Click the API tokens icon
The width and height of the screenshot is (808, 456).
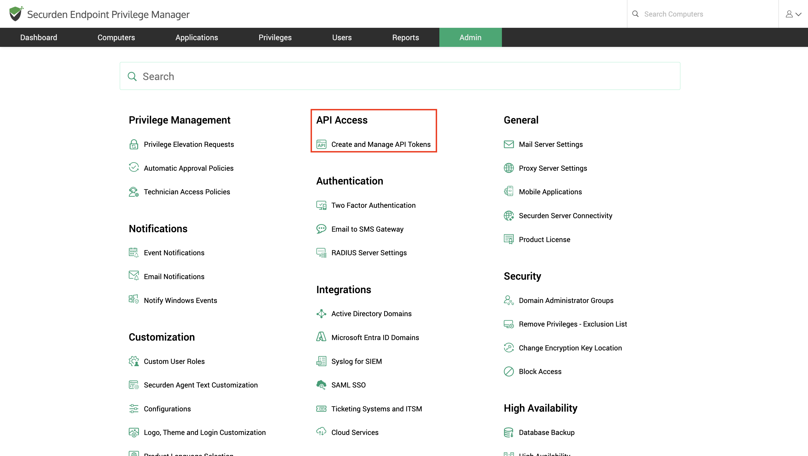click(x=321, y=144)
